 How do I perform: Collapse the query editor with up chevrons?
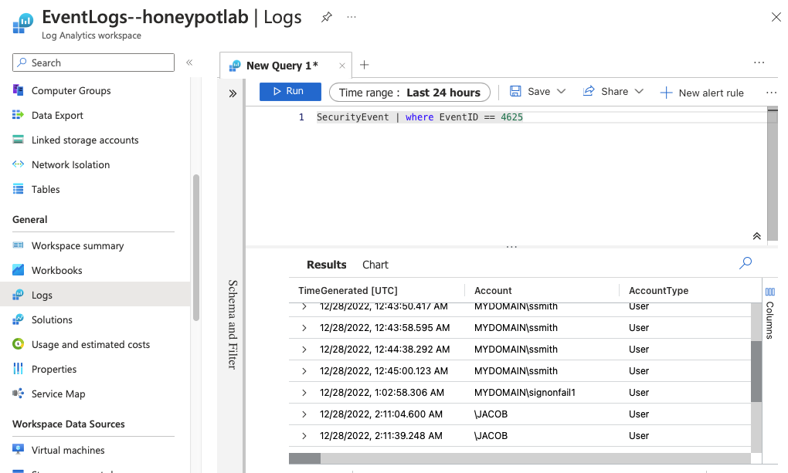[x=756, y=236]
